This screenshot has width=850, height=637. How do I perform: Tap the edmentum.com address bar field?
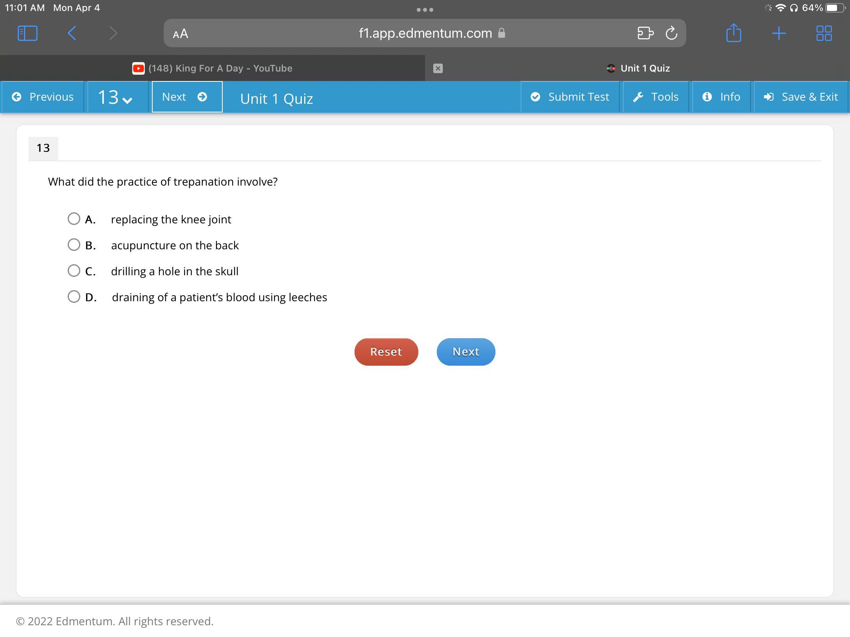[425, 33]
